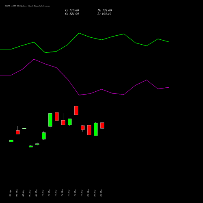Click the 18 May date label

(x=75, y=193)
